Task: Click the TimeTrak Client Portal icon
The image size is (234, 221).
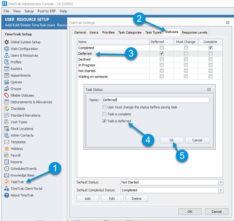Action: tap(7, 189)
